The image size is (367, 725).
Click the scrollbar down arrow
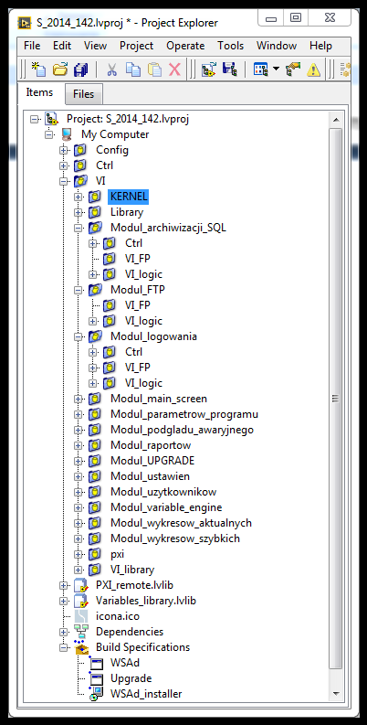(x=336, y=693)
